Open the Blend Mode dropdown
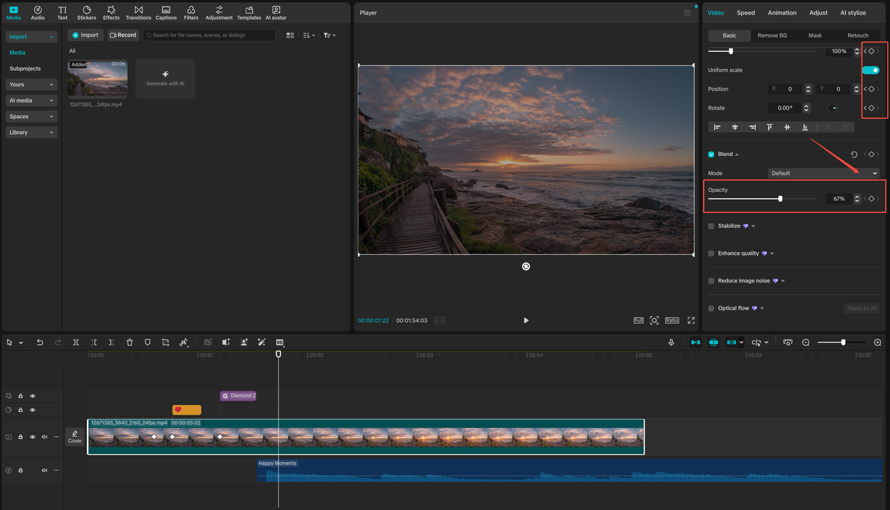The image size is (890, 510). coord(823,173)
